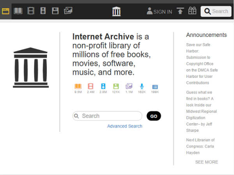The height and width of the screenshot is (175, 234).
Task: Open the Web section in the top navigation bar
Action: (5, 11)
